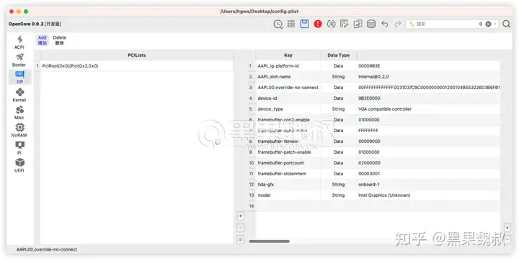Open the Booter section in sidebar

click(x=19, y=60)
